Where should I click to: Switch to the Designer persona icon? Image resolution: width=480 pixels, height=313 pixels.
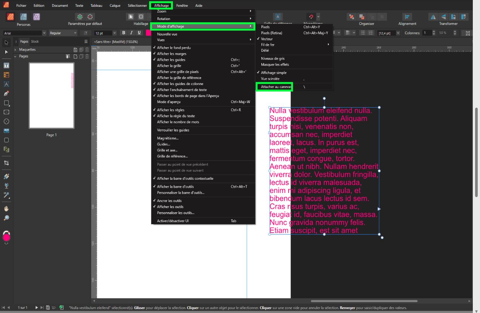click(23, 17)
